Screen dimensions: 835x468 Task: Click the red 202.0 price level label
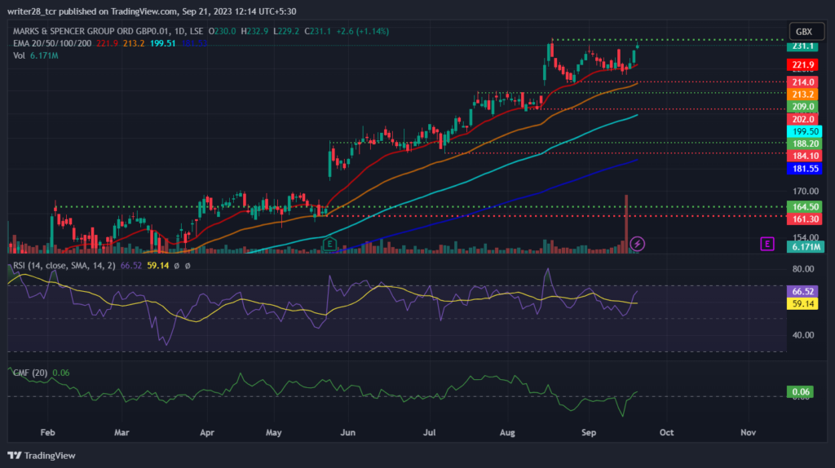click(803, 119)
